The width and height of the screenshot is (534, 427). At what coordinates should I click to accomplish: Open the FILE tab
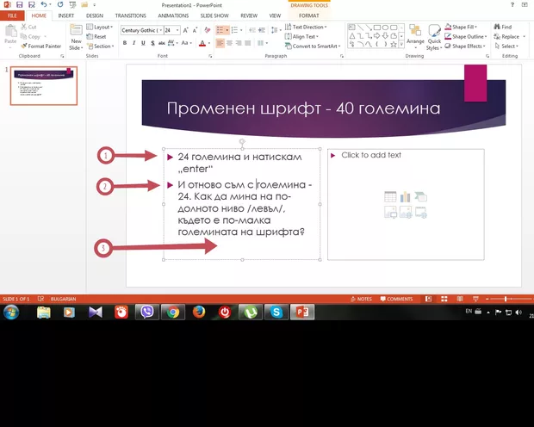pyautogui.click(x=12, y=15)
